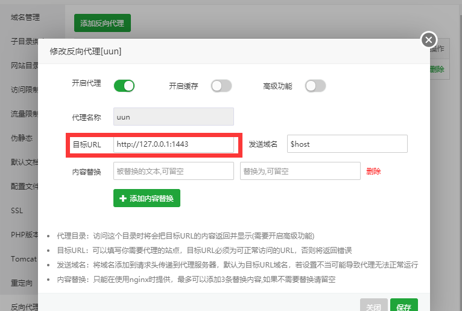Select the SSL sidebar menu item

(17, 211)
